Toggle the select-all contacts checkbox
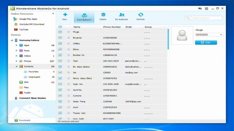 (x=60, y=27)
